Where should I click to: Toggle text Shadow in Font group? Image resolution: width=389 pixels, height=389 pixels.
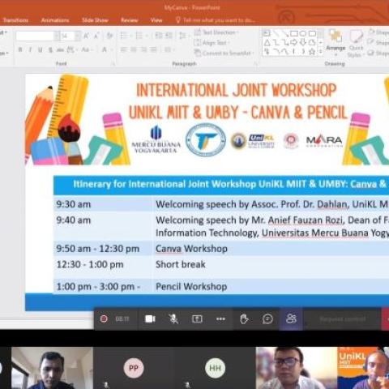(x=50, y=50)
